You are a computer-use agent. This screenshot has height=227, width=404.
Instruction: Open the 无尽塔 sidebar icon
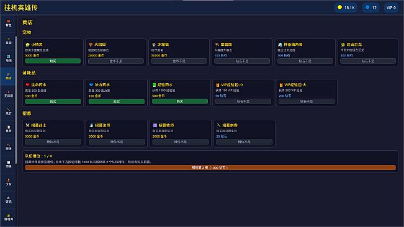coord(9,94)
